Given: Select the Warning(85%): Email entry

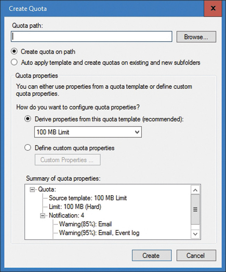Looking at the screenshot, I should coord(85,224).
